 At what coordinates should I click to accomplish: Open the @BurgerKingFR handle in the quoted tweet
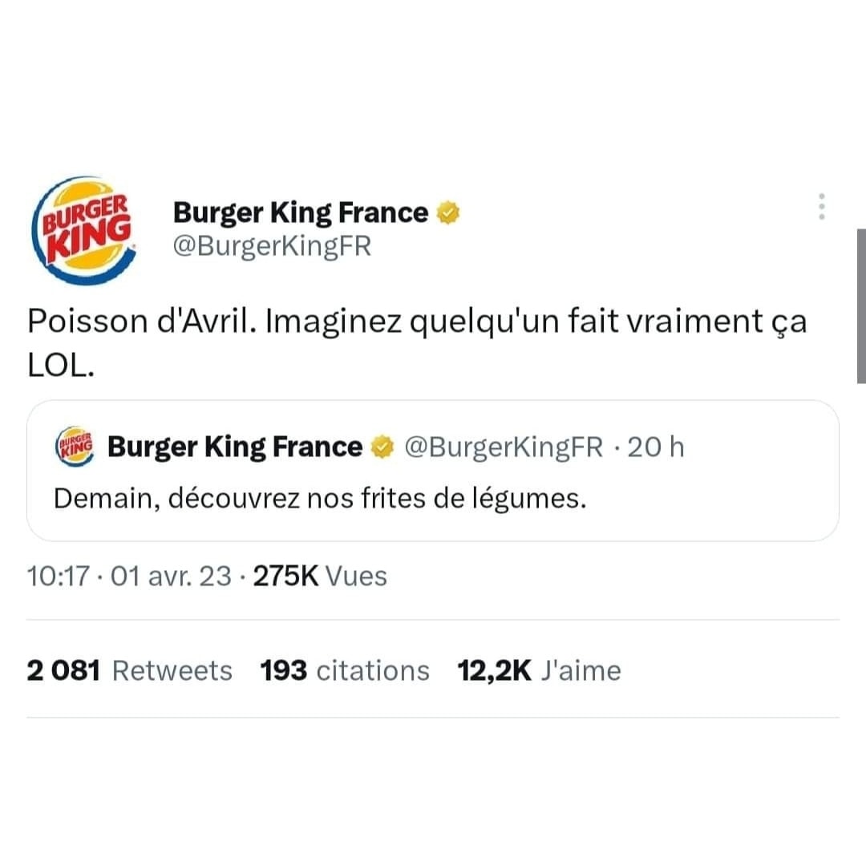[x=504, y=447]
